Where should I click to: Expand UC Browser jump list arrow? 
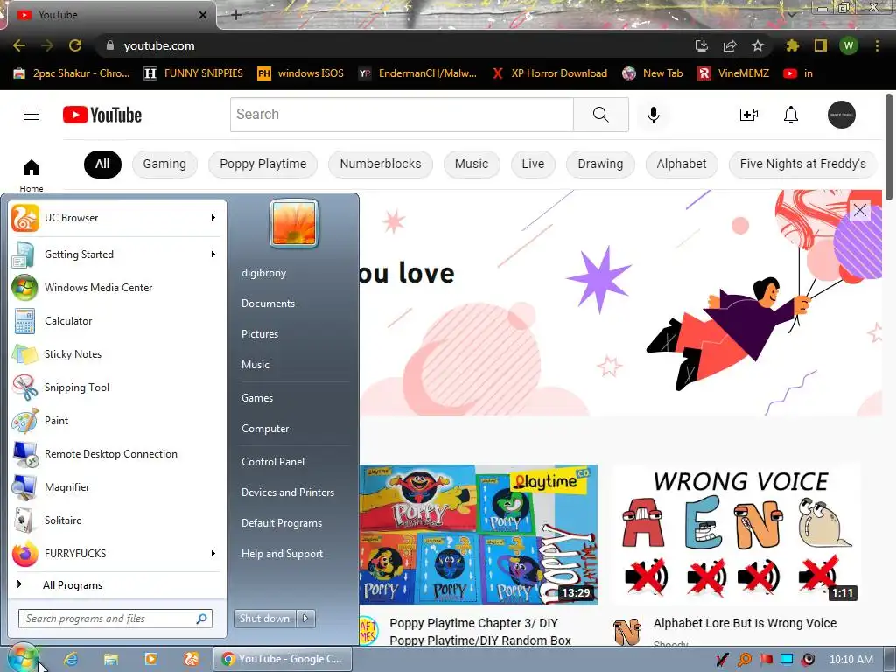(x=213, y=218)
